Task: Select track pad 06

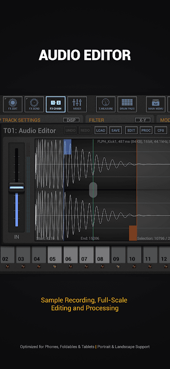Action: [70, 255]
